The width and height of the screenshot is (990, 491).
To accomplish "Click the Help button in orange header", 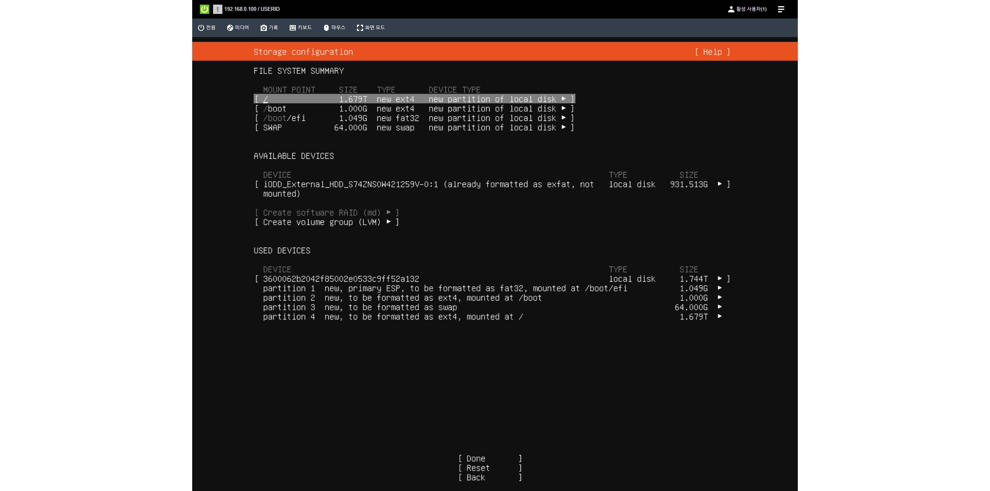I will click(712, 52).
